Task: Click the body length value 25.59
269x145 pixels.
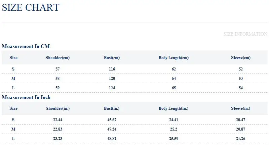Action: tap(174, 139)
